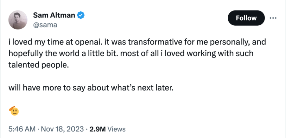Click the Views label
The height and width of the screenshot is (138, 304).
pos(117,129)
